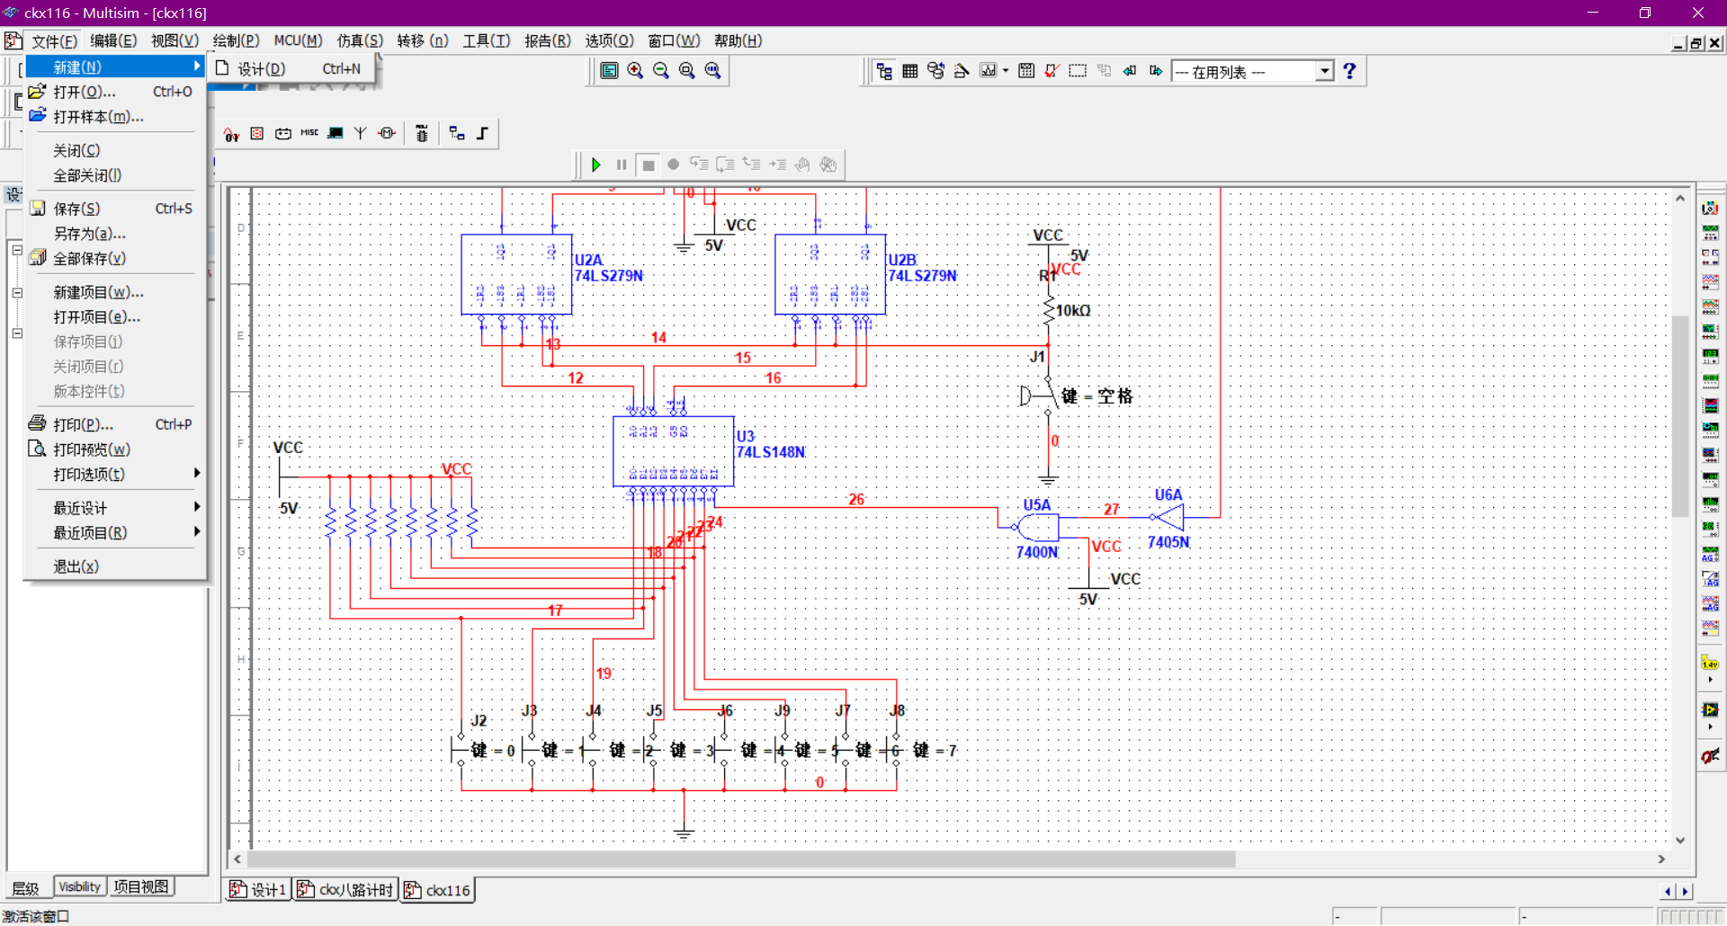The height and width of the screenshot is (926, 1727).
Task: Switch to the ckx八路计时 document tab
Action: pos(346,890)
